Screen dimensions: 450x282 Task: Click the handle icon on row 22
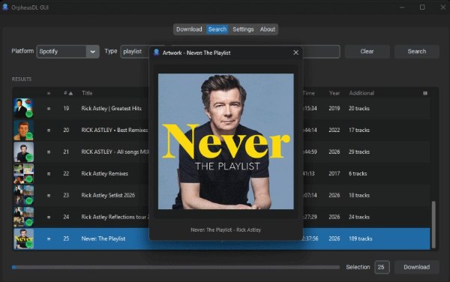(x=49, y=173)
